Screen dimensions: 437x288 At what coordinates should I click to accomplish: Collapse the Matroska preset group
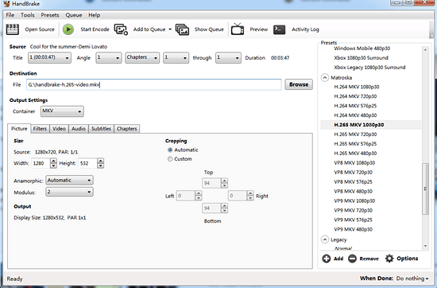pos(325,78)
